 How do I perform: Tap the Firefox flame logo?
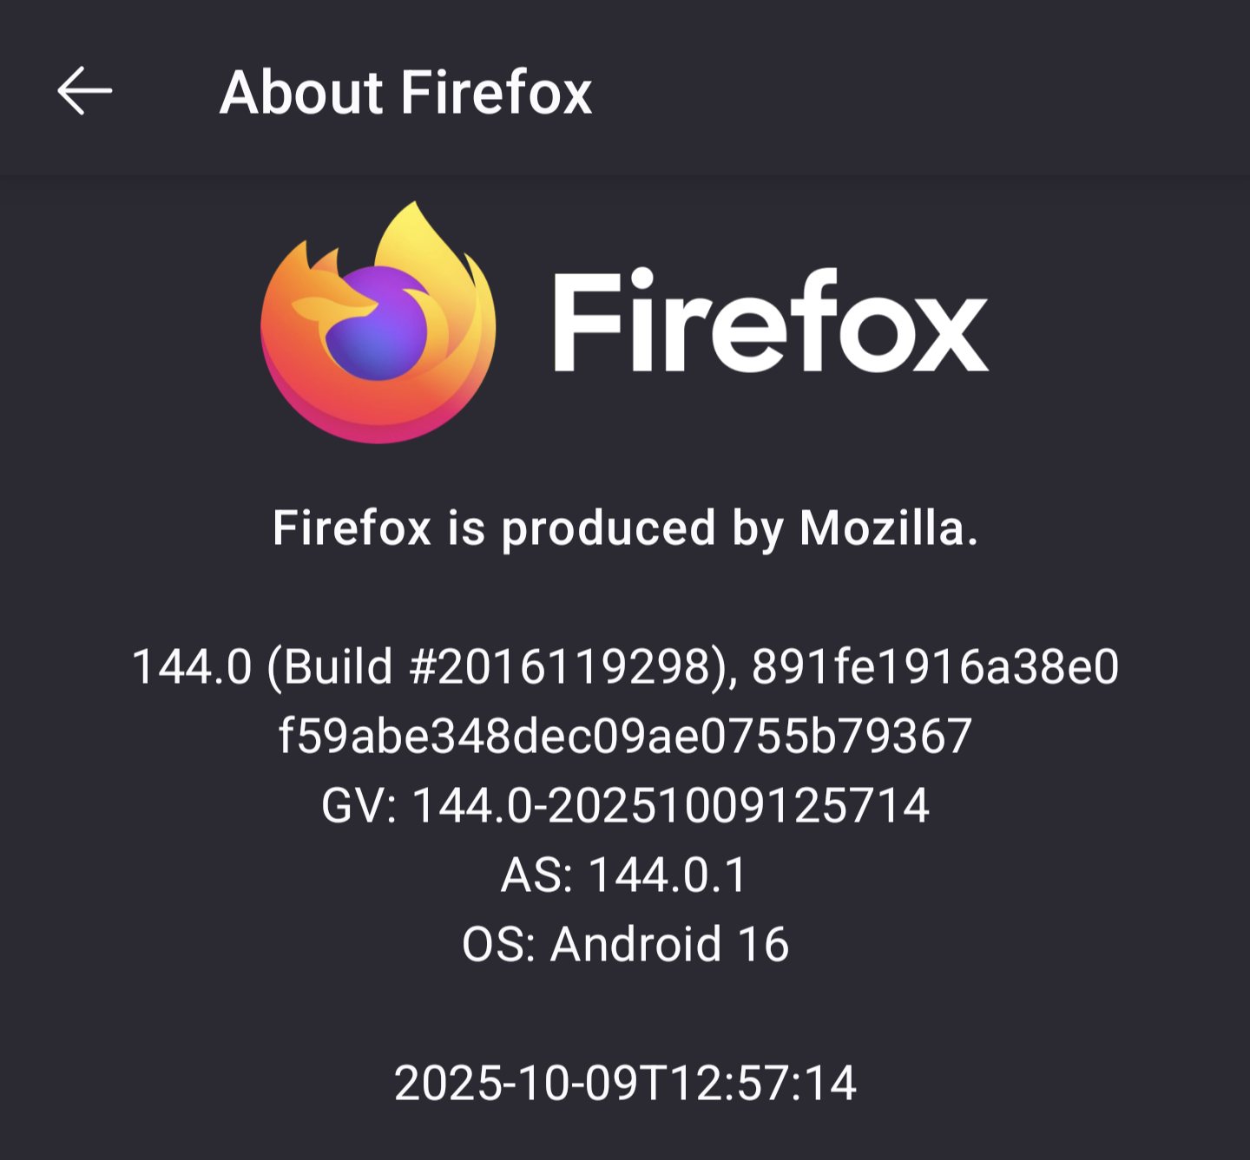tap(378, 323)
